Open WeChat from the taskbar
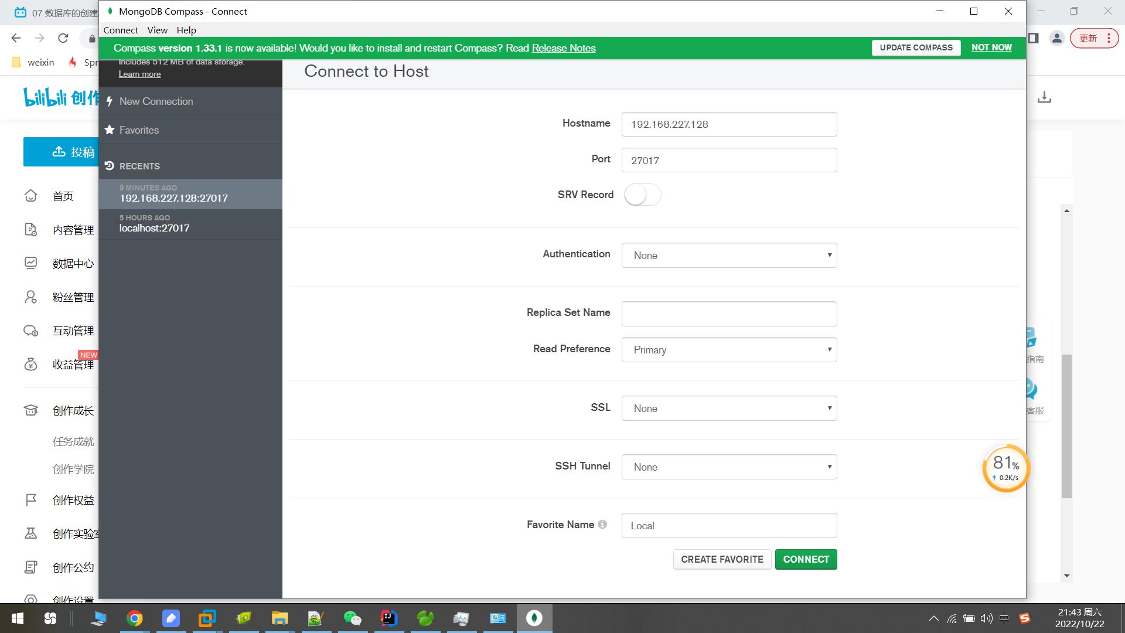This screenshot has height=633, width=1125. (x=352, y=618)
